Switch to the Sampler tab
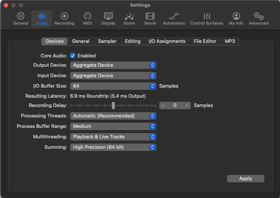Image resolution: width=280 pixels, height=198 pixels. (107, 41)
